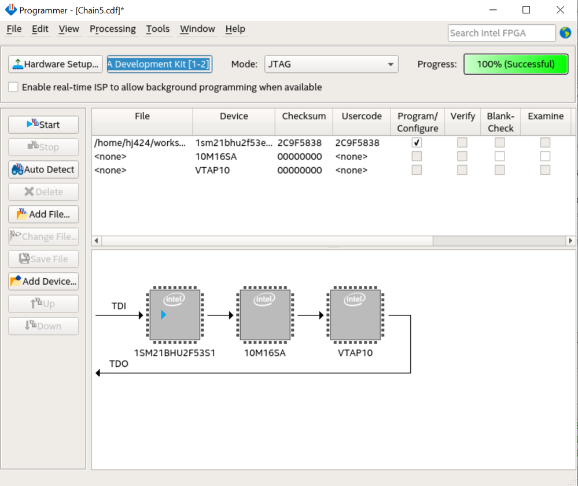Click the Start programming button

click(43, 124)
